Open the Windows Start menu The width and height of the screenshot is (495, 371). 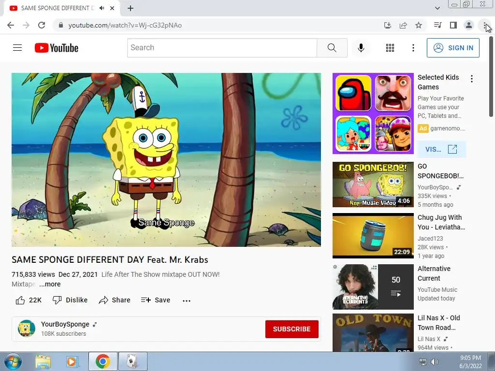(x=13, y=361)
